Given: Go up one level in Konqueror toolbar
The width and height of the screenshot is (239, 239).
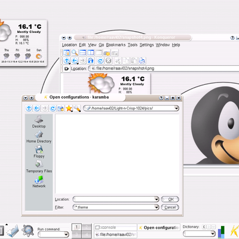Looking at the screenshot, I should [67, 60].
